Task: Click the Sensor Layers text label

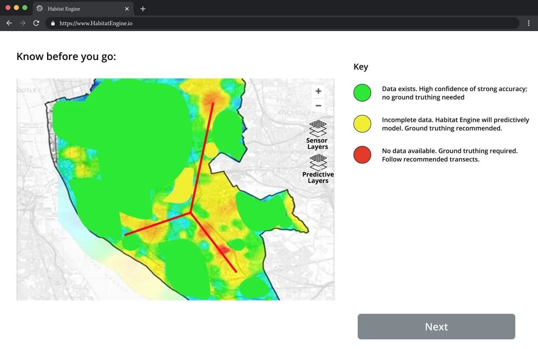Action: (317, 143)
